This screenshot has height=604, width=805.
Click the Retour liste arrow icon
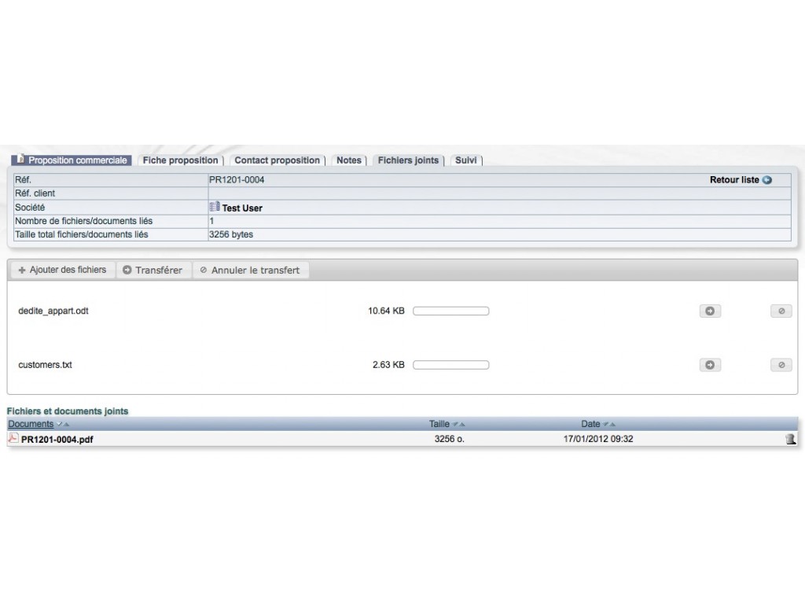[x=767, y=180]
